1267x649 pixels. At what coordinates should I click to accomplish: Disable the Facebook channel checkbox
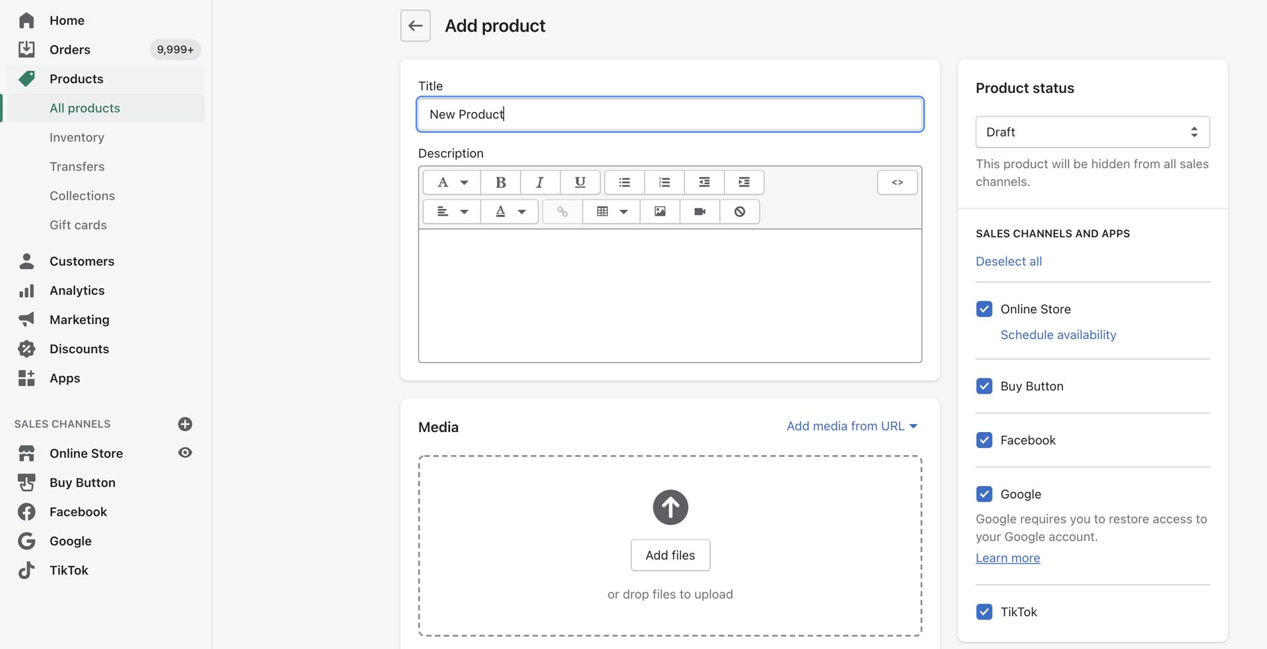coord(984,441)
